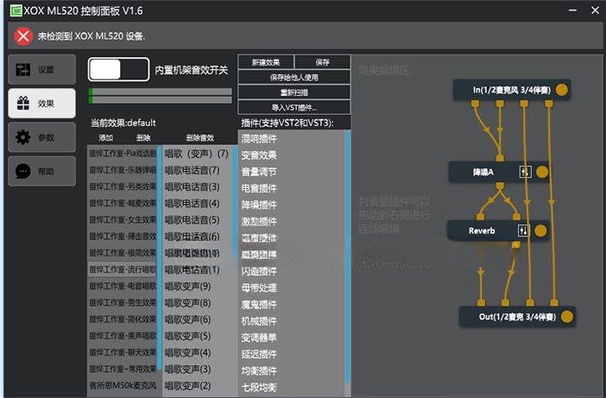Select 唱歌电话音(4) effect
This screenshot has width=606, height=398.
(x=197, y=204)
